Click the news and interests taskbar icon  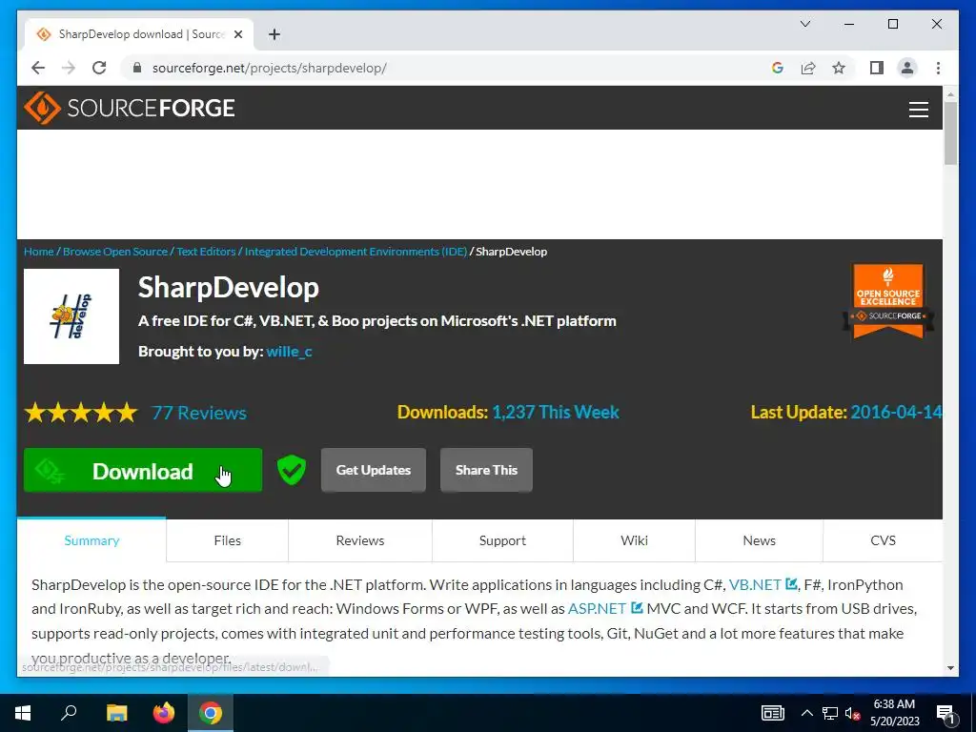[x=772, y=713]
